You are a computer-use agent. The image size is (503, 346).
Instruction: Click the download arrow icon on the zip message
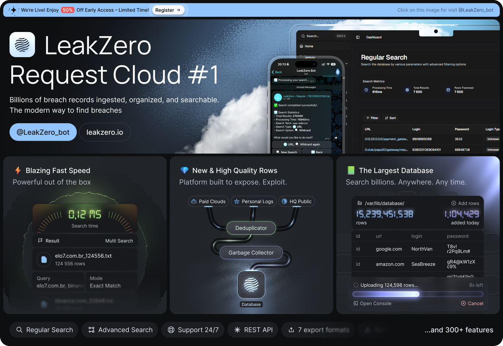(x=278, y=97)
